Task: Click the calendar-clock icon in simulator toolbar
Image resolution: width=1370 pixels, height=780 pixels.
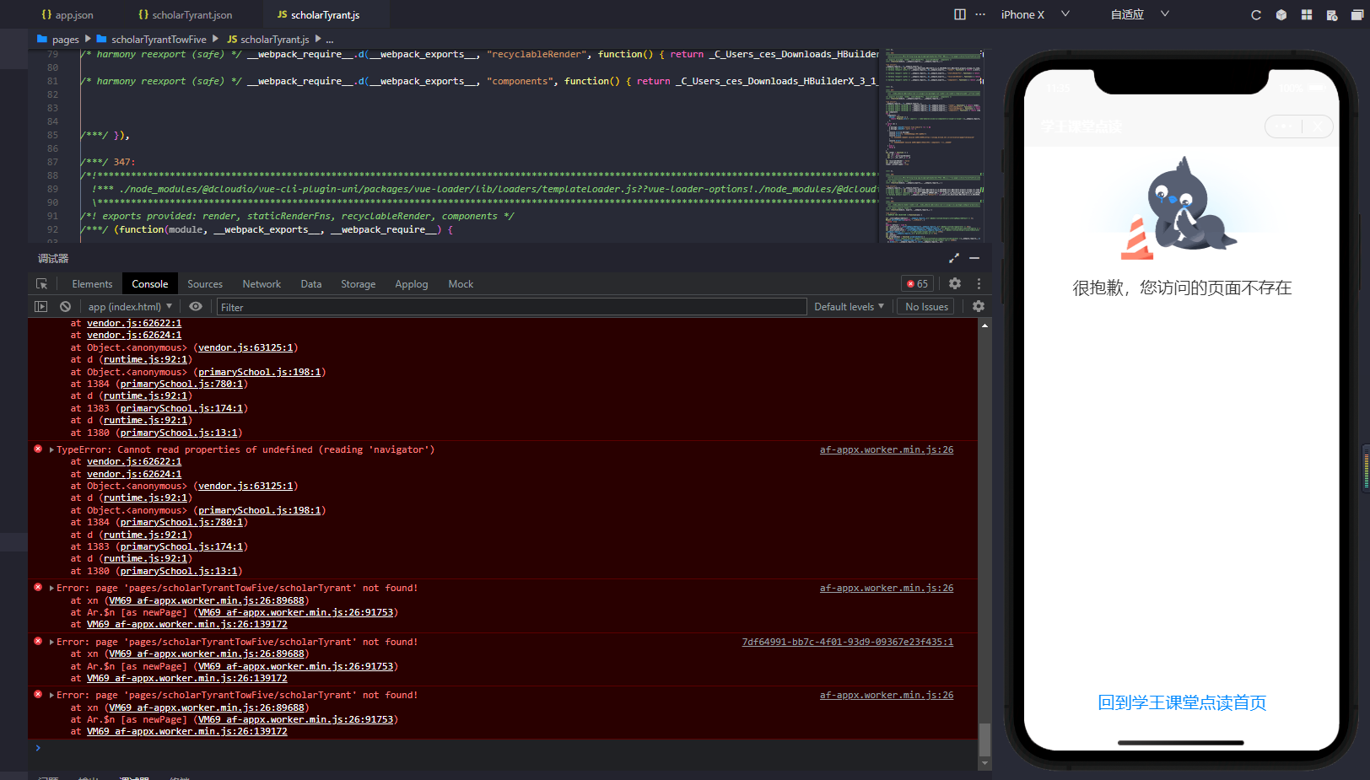Action: pyautogui.click(x=1332, y=15)
